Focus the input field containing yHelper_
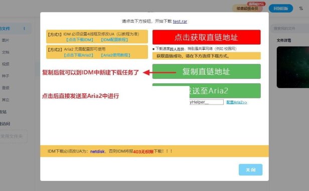The width and height of the screenshot is (309, 191). [x=206, y=102]
